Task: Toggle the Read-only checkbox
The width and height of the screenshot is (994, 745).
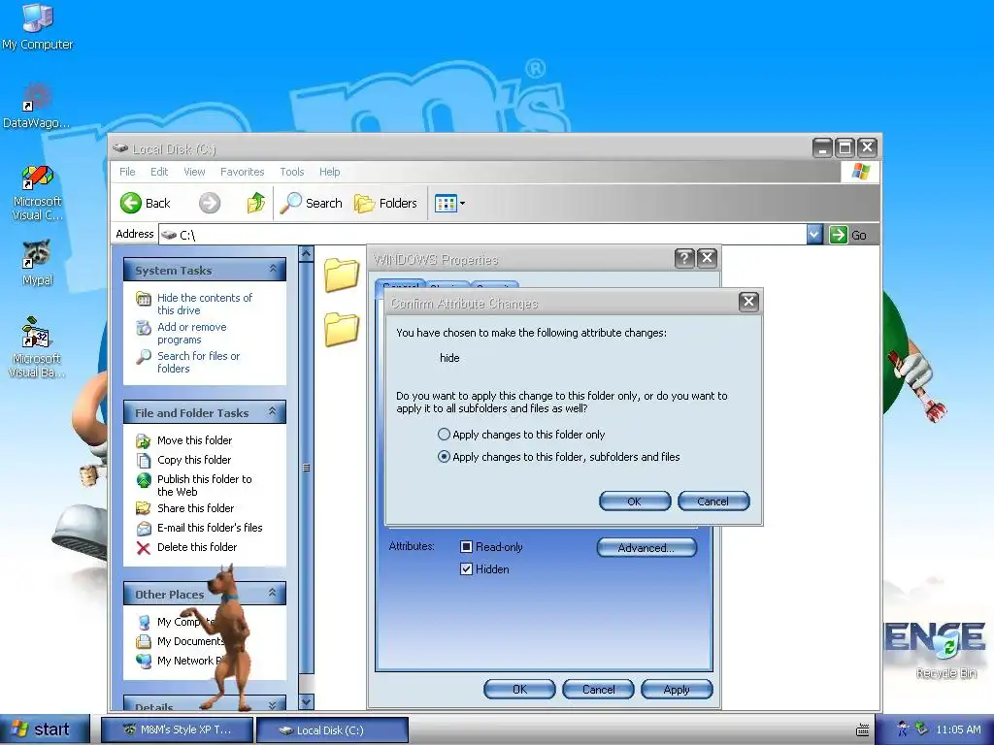Action: (x=467, y=547)
